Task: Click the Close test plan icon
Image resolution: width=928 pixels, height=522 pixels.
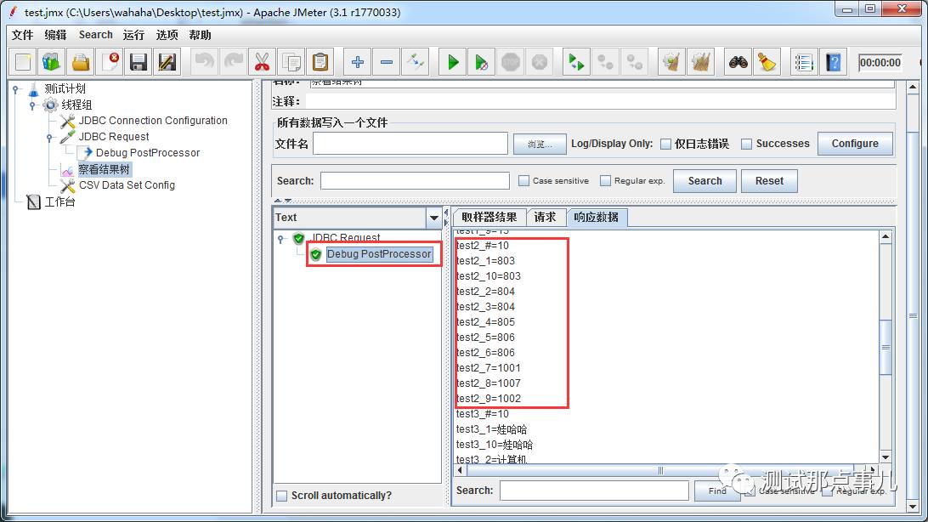Action: pyautogui.click(x=110, y=61)
